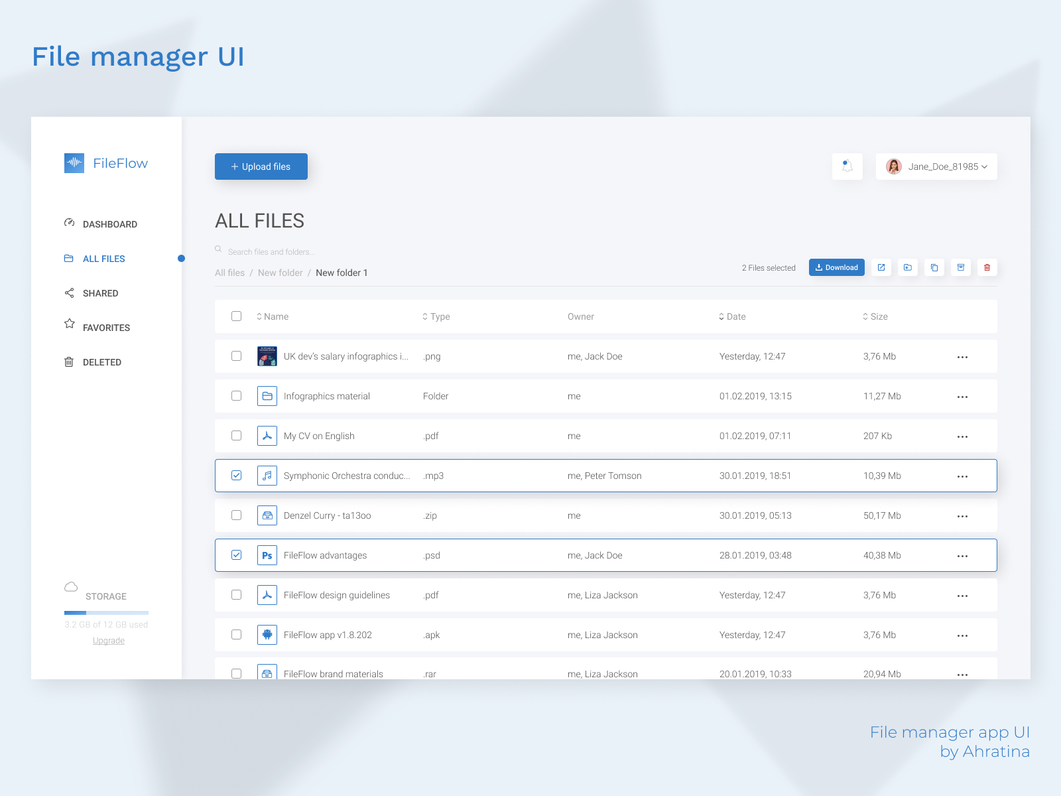Select the share icon in the toolbar
1061x796 pixels.
[881, 267]
